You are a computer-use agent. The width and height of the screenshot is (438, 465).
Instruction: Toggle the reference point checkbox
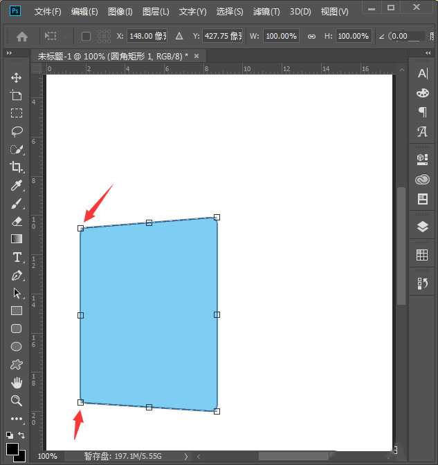click(x=86, y=36)
